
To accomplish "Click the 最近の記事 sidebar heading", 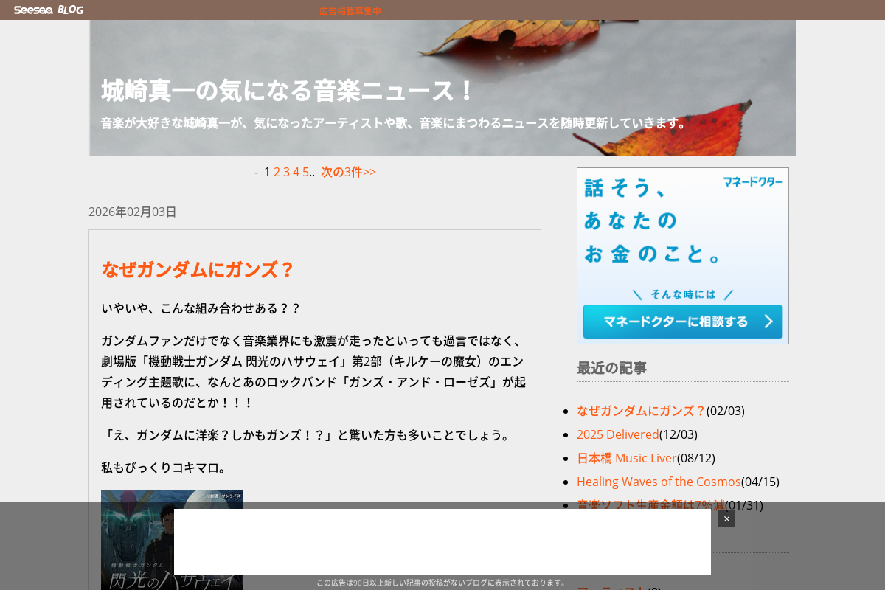I will click(612, 368).
